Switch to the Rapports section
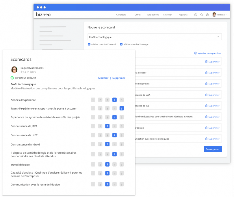234x197 pixels. tap(183, 14)
